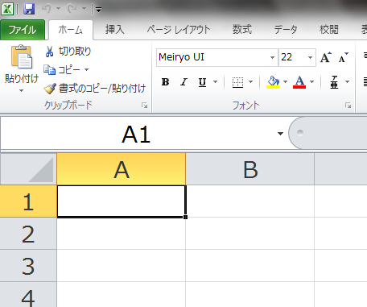This screenshot has height=307, width=367.
Task: Select column B header
Action: (x=250, y=169)
